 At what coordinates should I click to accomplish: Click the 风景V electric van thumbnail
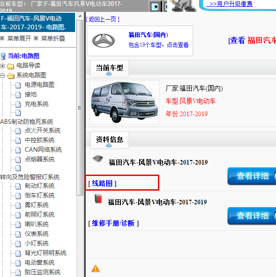coord(124,102)
